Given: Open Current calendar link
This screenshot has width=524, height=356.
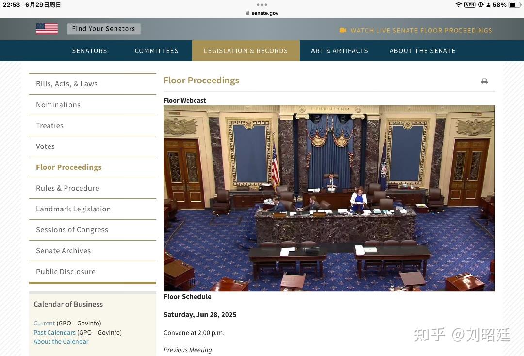Looking at the screenshot, I should (44, 324).
